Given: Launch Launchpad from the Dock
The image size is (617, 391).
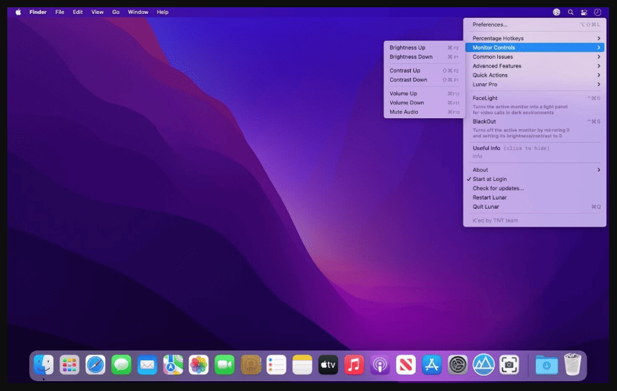Looking at the screenshot, I should pos(69,365).
